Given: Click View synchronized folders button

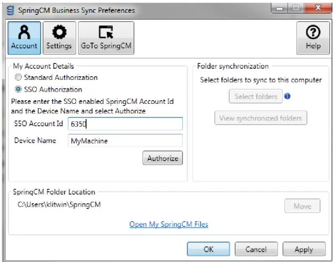Looking at the screenshot, I should click(261, 118).
